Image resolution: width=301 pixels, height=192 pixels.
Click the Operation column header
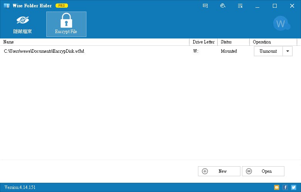pyautogui.click(x=273, y=42)
